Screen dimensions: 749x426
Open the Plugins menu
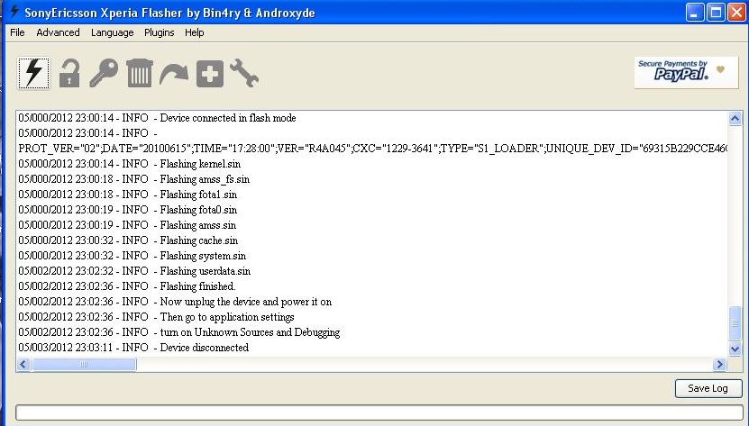click(159, 32)
